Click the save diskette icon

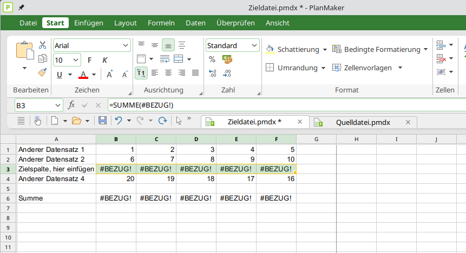tap(102, 121)
